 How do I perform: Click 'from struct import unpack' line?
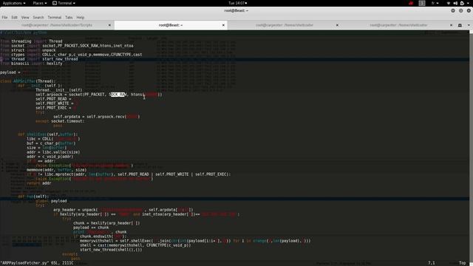tap(28, 50)
